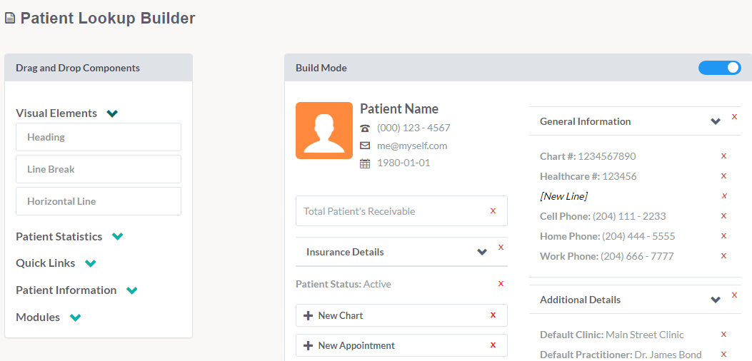Select the Heading component
The width and height of the screenshot is (752, 361).
click(x=99, y=137)
